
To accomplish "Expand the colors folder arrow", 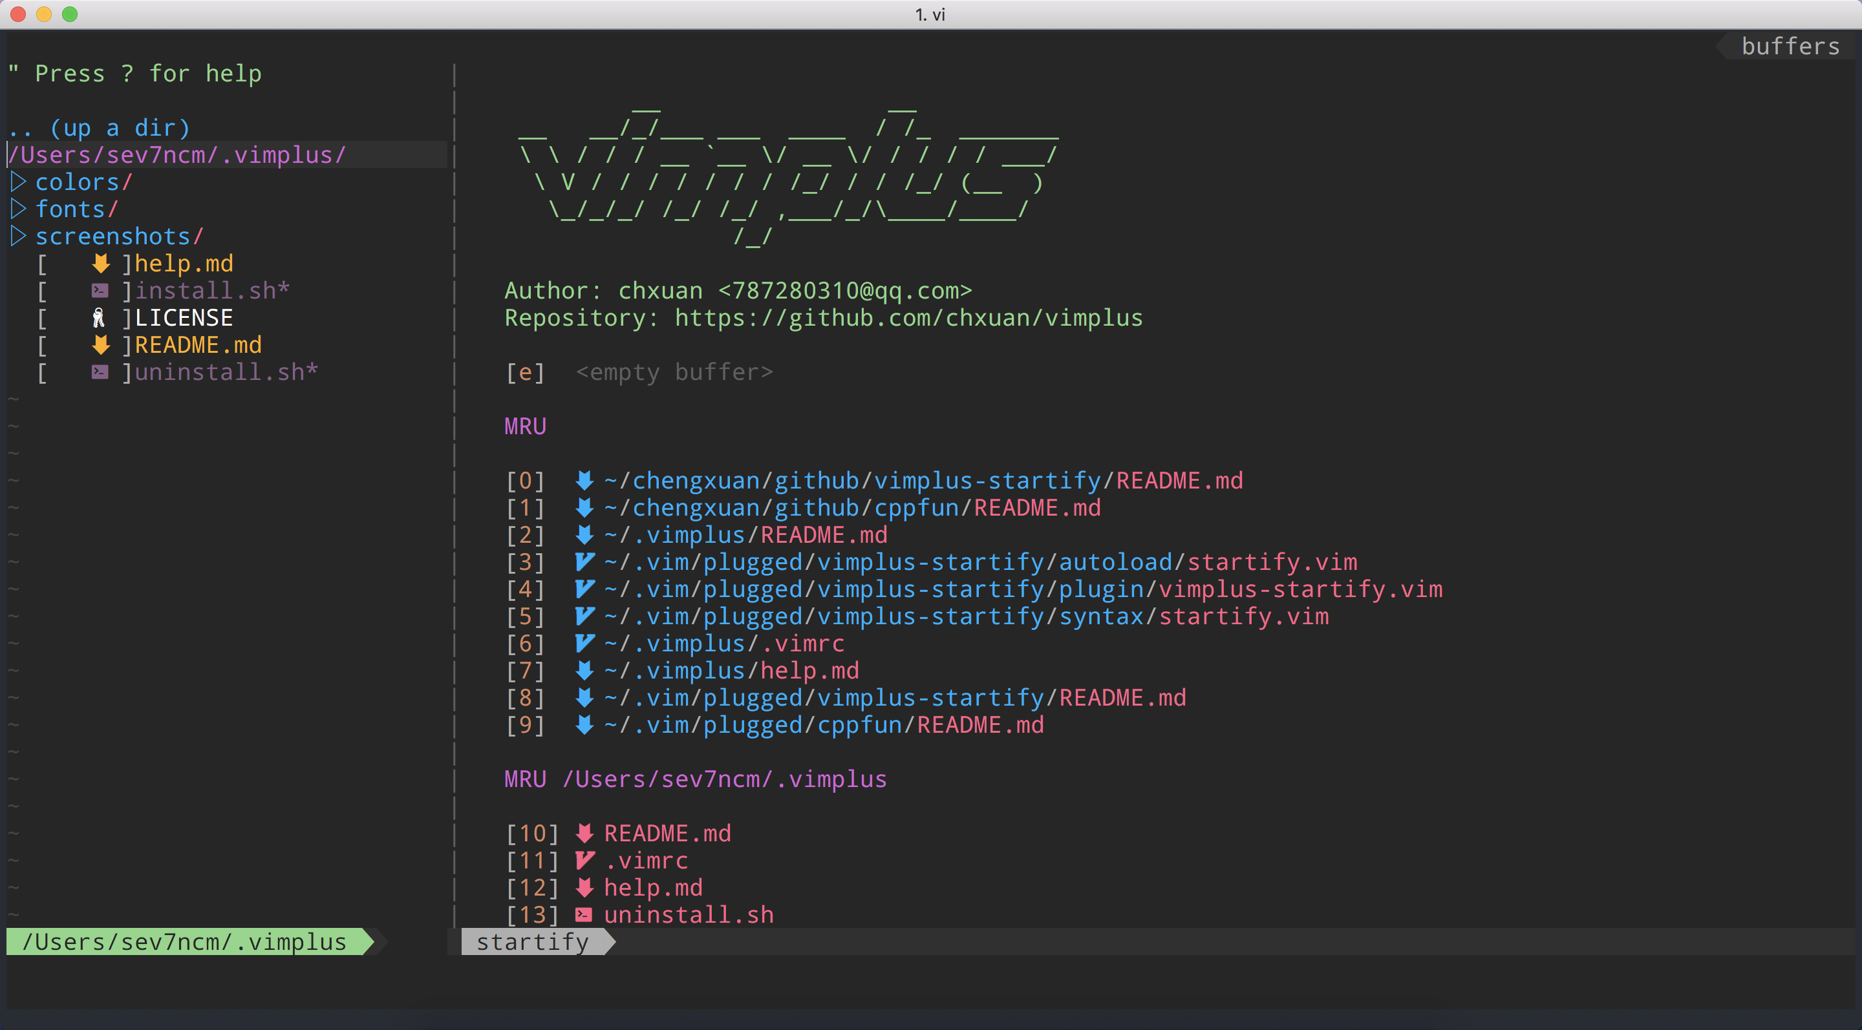I will click(19, 182).
